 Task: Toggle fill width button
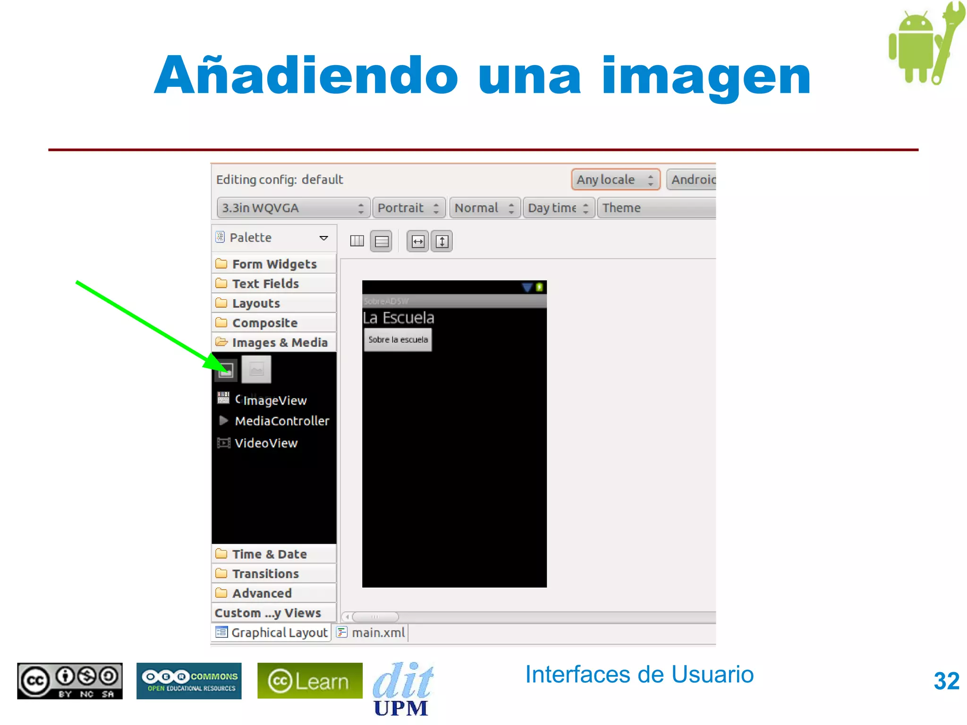click(418, 242)
